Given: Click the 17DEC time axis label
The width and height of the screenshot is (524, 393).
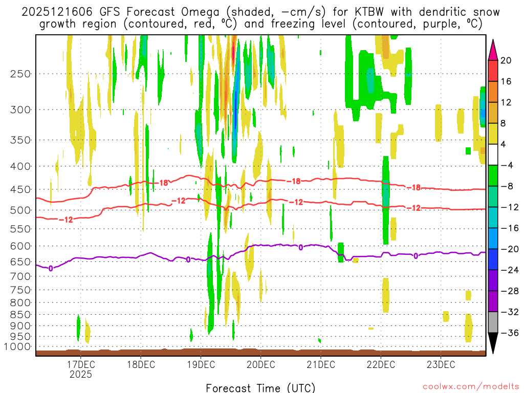Looking at the screenshot, I should pos(81,364).
